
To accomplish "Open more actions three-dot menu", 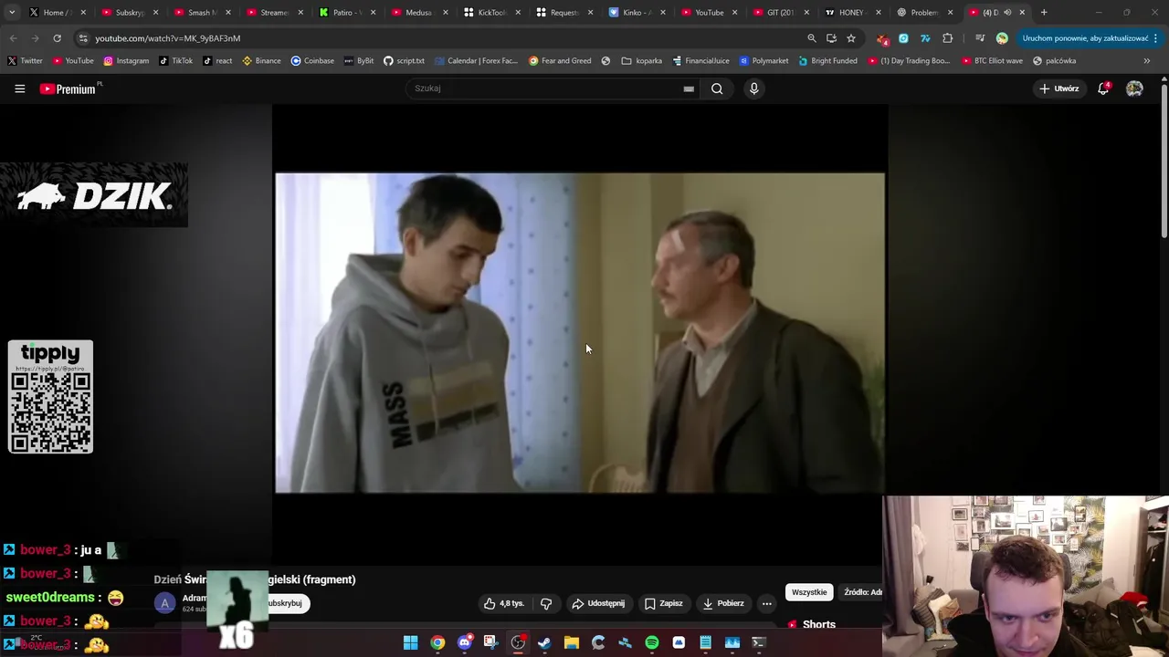I will pyautogui.click(x=767, y=603).
